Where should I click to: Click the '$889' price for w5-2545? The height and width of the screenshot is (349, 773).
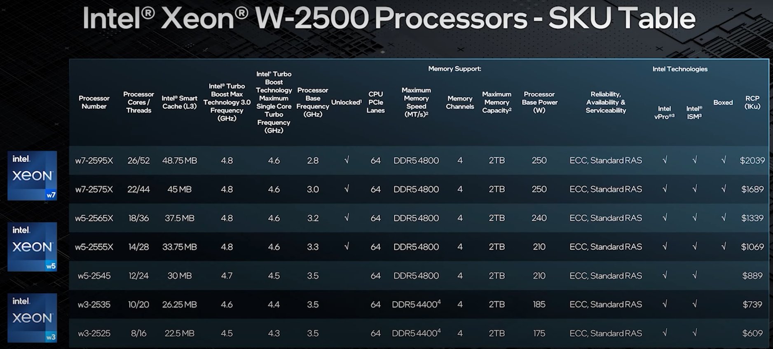click(x=752, y=276)
